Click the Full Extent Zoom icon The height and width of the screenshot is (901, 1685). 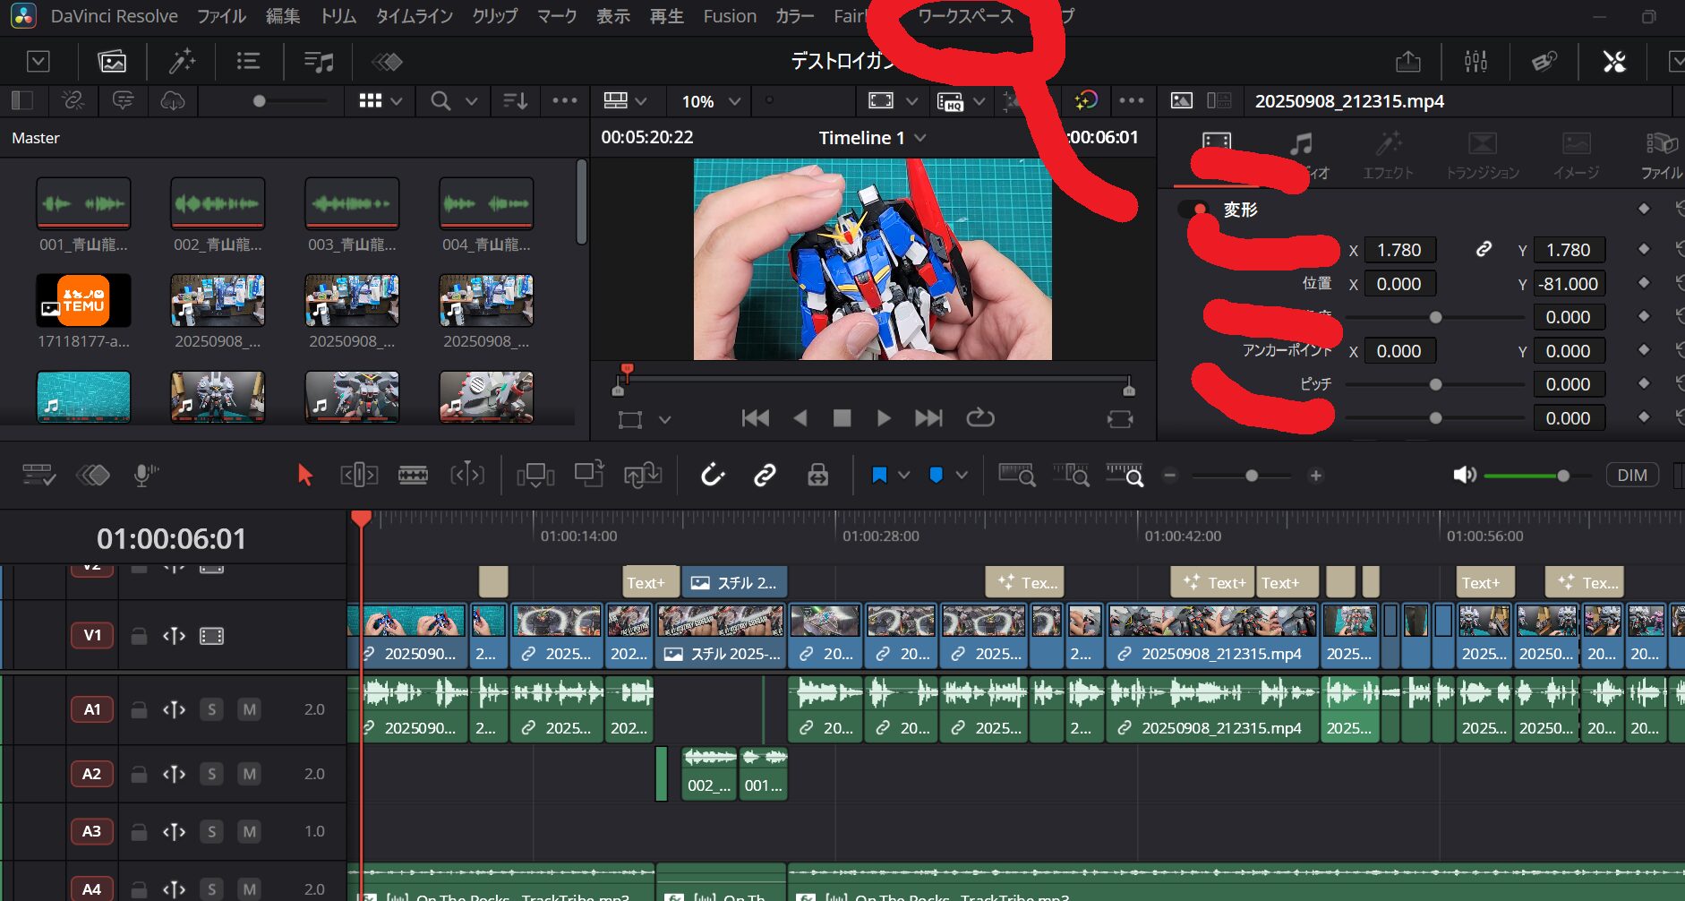(1017, 475)
